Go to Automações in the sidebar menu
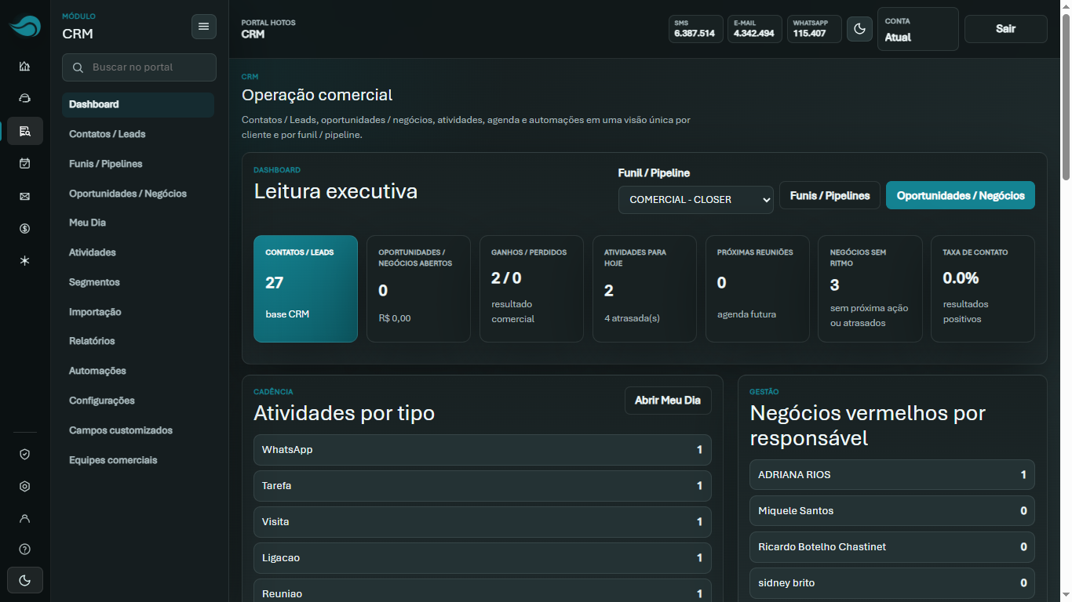This screenshot has width=1072, height=602. (97, 371)
